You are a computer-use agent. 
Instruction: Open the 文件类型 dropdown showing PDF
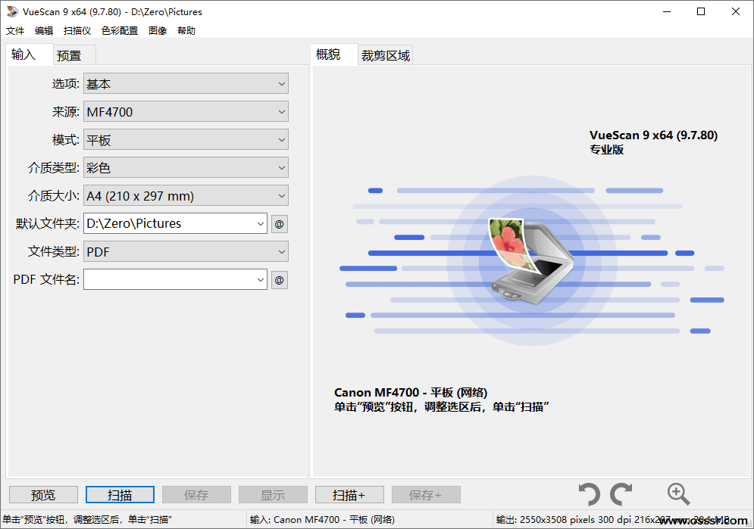pos(186,251)
